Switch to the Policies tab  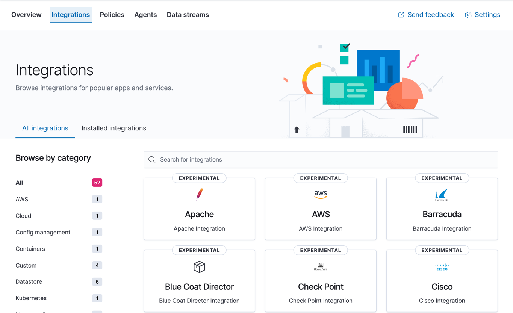(112, 15)
